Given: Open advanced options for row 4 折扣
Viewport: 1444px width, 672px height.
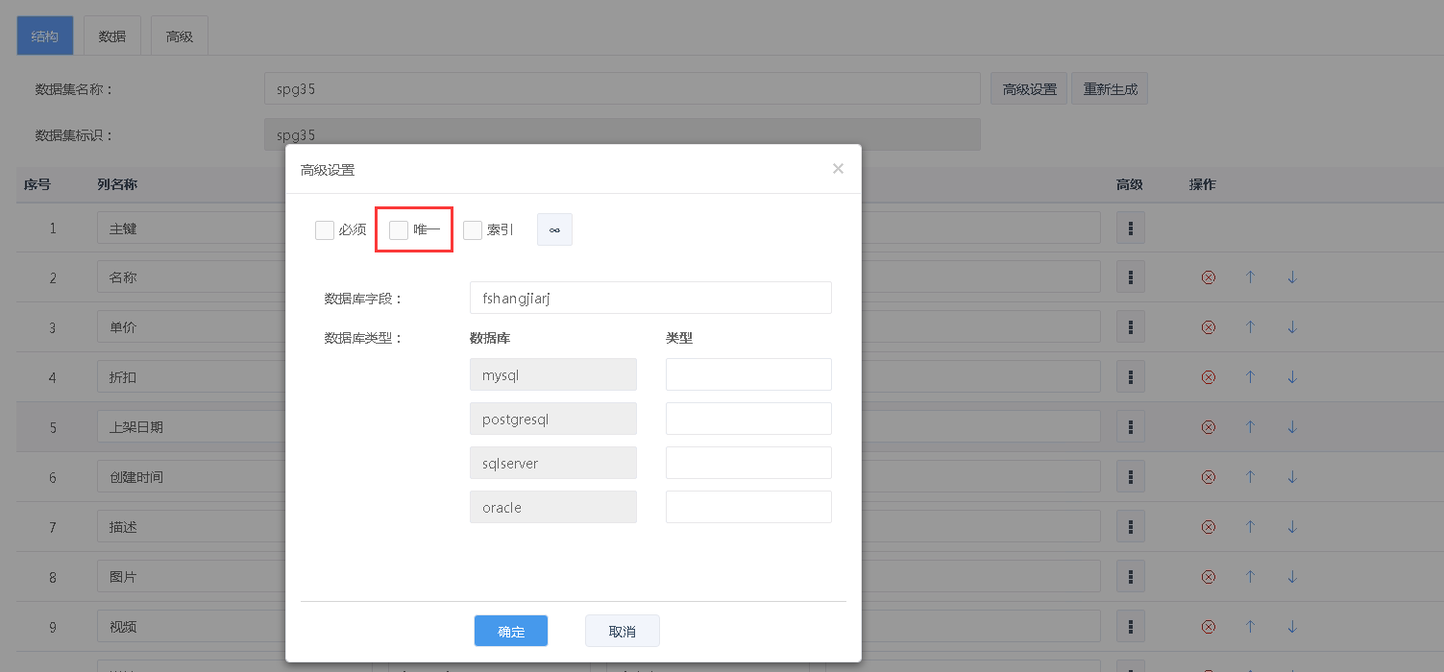Looking at the screenshot, I should pos(1131,377).
